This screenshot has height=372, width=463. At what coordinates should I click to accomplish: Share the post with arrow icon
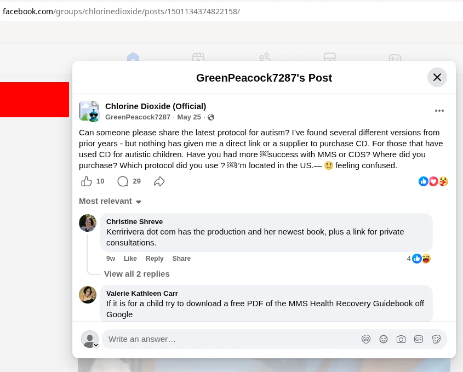click(159, 181)
